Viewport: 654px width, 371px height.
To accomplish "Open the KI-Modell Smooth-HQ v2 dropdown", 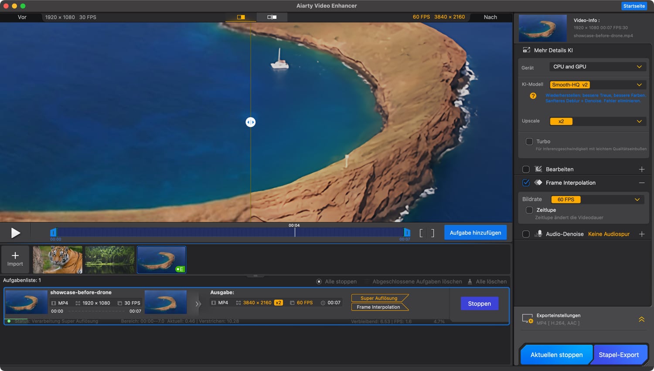I will click(x=597, y=85).
